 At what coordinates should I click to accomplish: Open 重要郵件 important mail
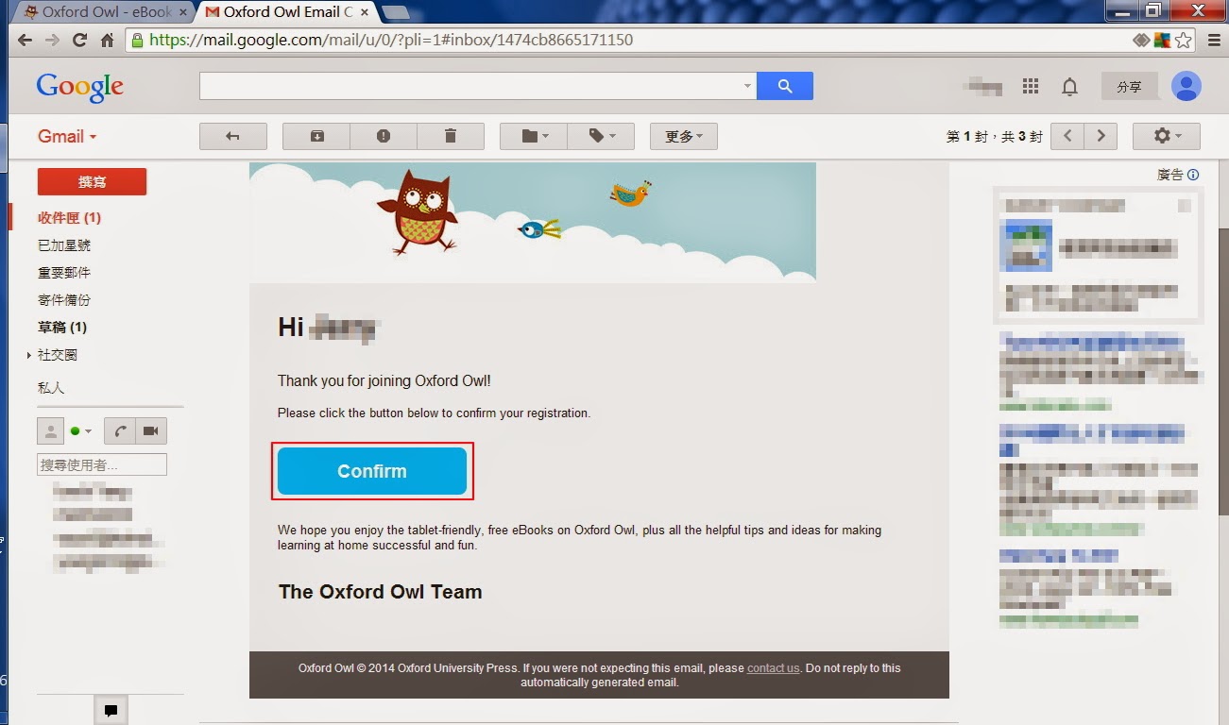click(x=64, y=272)
